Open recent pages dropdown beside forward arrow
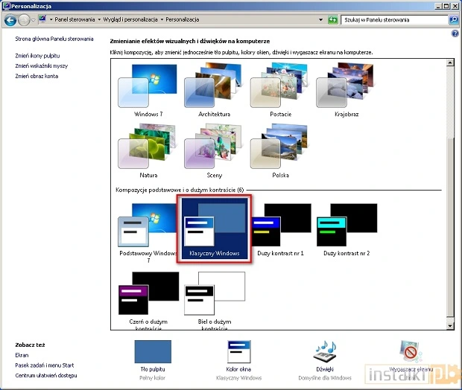Viewport: 462px width, 390px height. (33, 20)
